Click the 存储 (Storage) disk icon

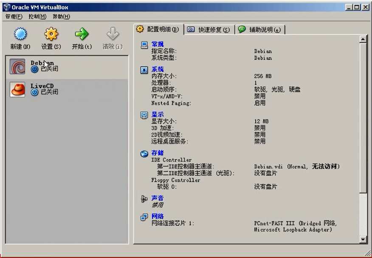pos(144,154)
